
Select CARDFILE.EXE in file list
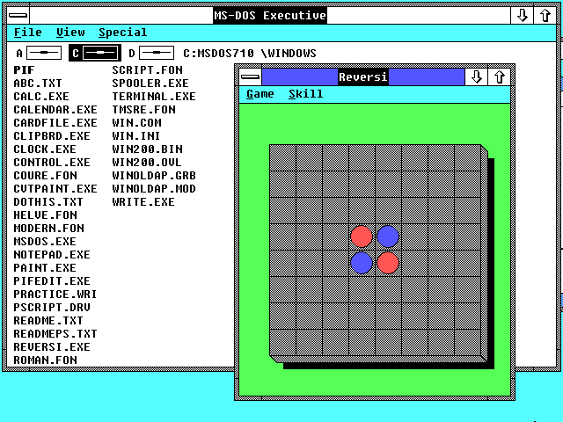coord(55,123)
